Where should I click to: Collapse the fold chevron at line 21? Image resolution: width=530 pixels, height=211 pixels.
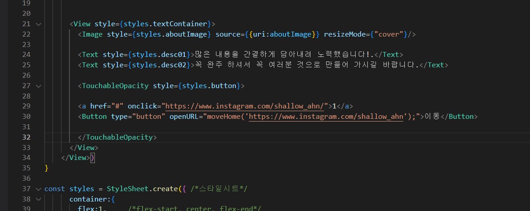pyautogui.click(x=38, y=24)
